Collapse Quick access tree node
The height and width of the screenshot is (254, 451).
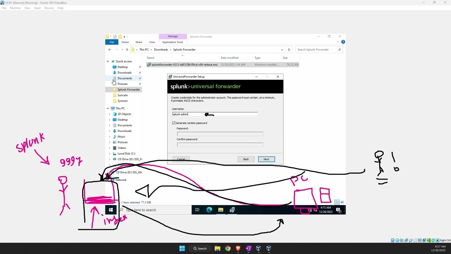coord(108,61)
